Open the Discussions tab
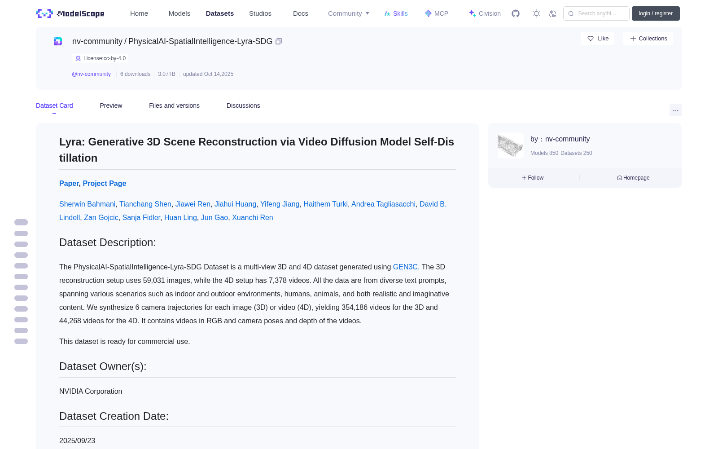Viewport: 718px width, 449px height. [x=243, y=106]
